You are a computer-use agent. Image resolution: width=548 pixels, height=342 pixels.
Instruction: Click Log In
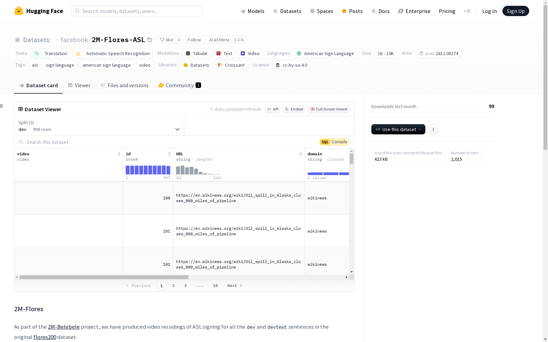point(489,11)
